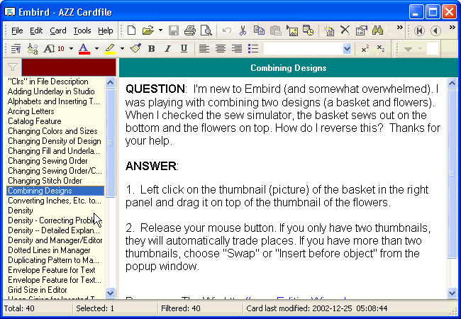Click the card text vertical scrollbar thumb

pos(452,174)
